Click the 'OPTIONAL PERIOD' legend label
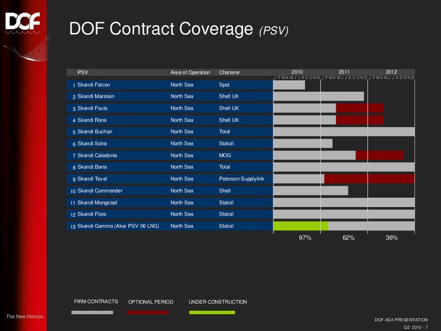Image resolution: width=441 pixels, height=331 pixels. click(150, 302)
